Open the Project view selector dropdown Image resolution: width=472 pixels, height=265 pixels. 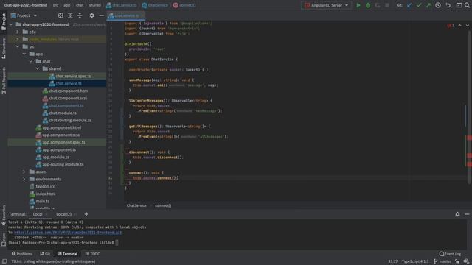pos(24,15)
